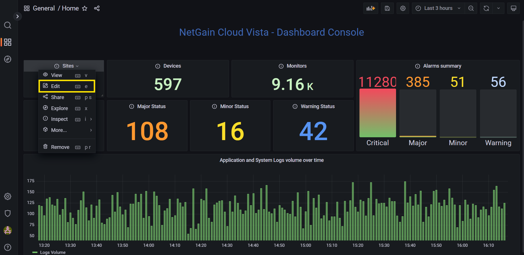Click the Devices panel title
The image size is (524, 255).
172,66
